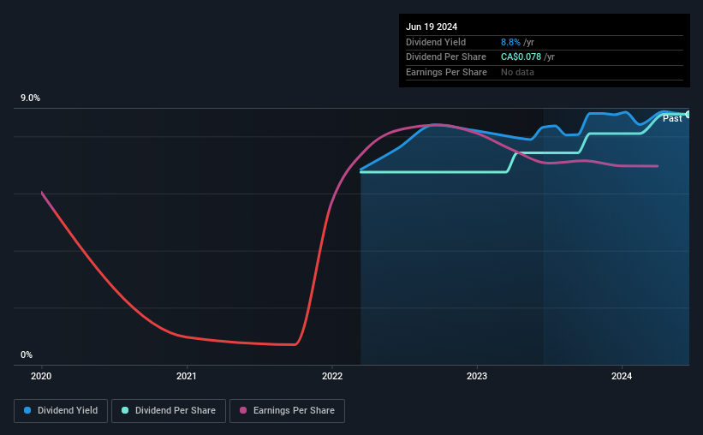
Task: Toggle the Dividend Per Share legend button
Action: pos(169,411)
